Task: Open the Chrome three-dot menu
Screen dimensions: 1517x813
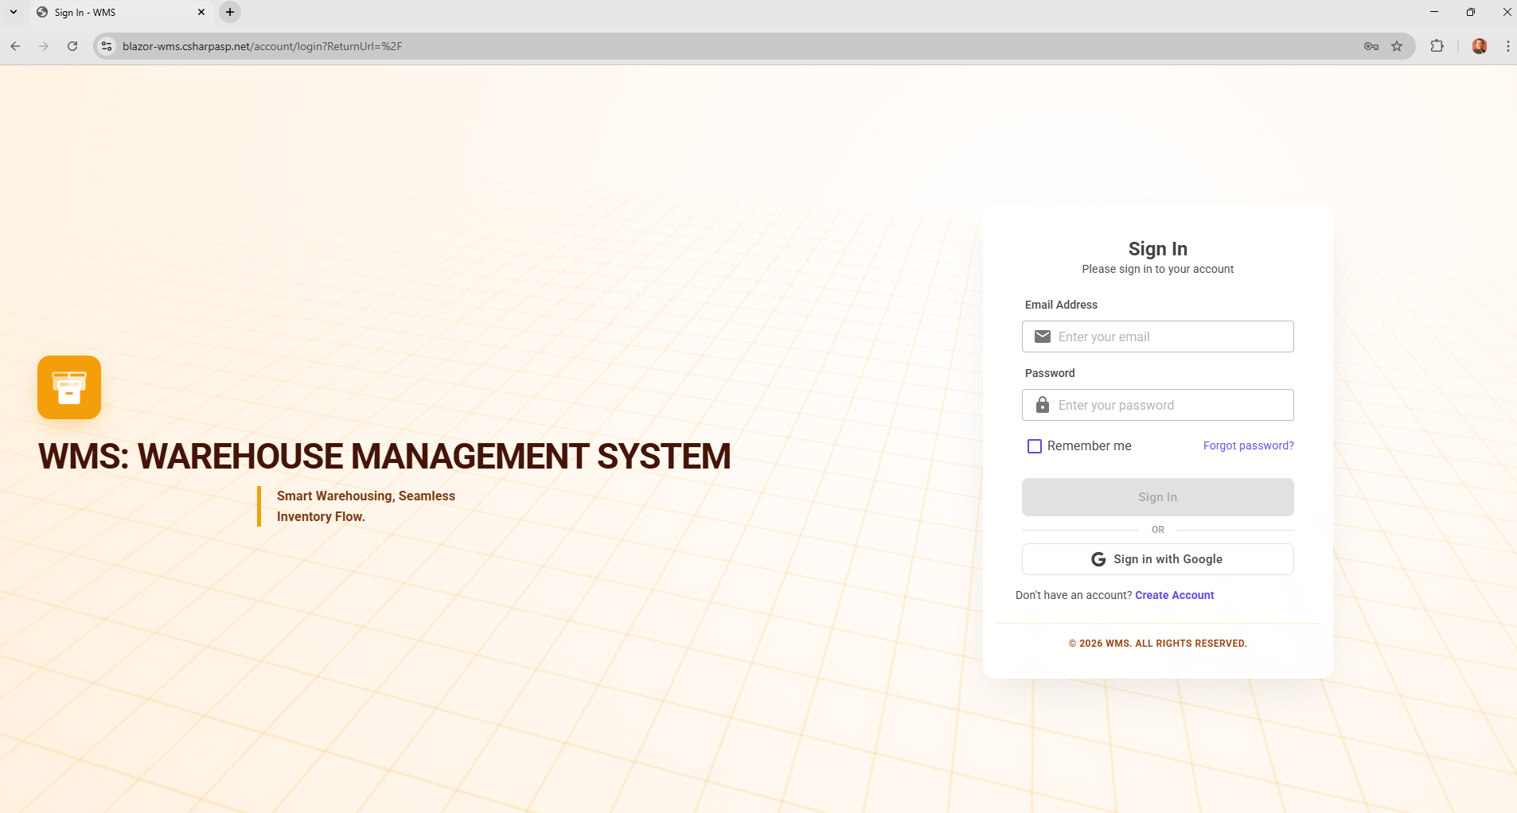Action: click(x=1507, y=46)
